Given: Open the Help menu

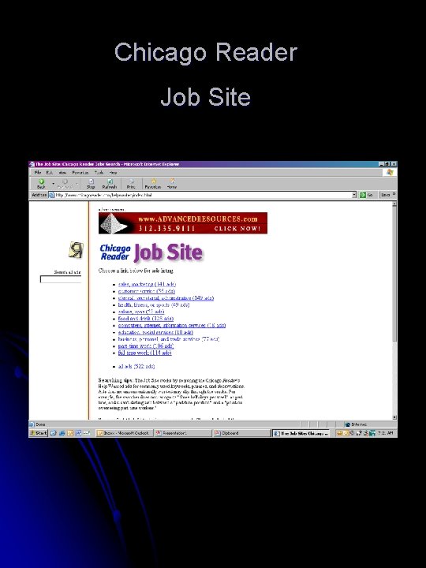Looking at the screenshot, I should tap(113, 173).
